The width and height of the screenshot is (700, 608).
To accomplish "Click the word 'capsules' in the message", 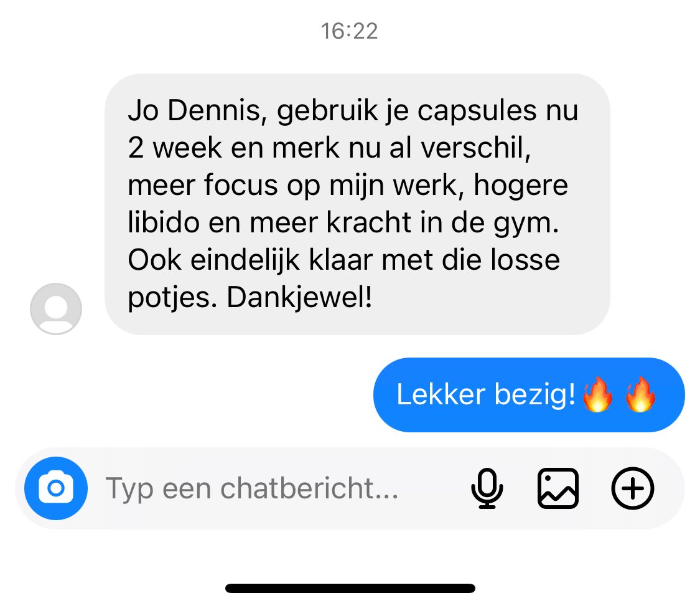I will coord(477,112).
